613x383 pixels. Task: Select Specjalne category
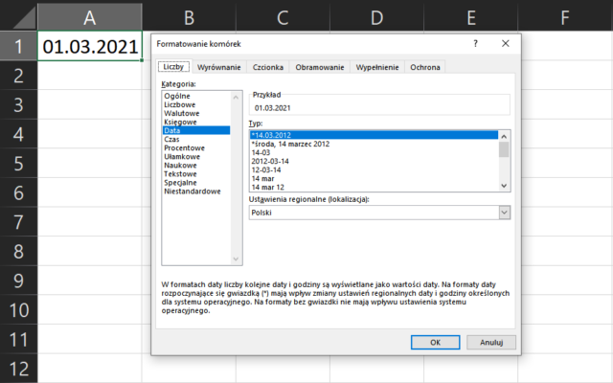click(195, 183)
